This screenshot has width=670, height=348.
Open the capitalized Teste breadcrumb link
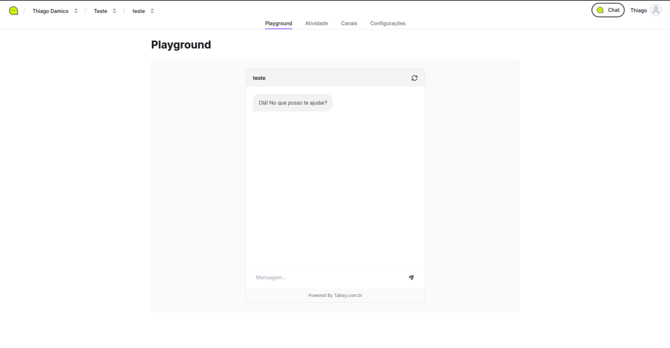(x=100, y=11)
